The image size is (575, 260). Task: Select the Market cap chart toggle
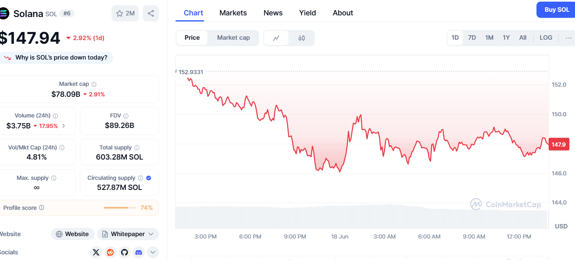(x=234, y=38)
